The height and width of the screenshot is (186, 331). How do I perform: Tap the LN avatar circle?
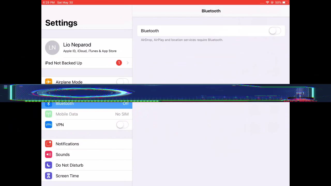coord(52,48)
